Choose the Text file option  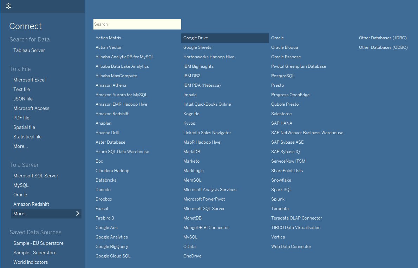[x=21, y=89]
